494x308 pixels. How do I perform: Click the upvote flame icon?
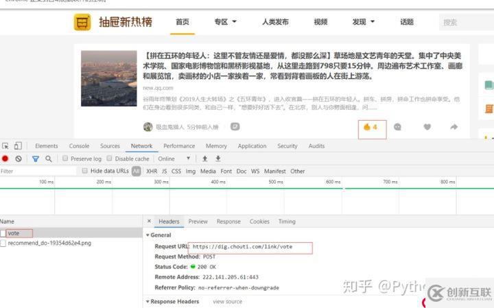click(x=367, y=127)
